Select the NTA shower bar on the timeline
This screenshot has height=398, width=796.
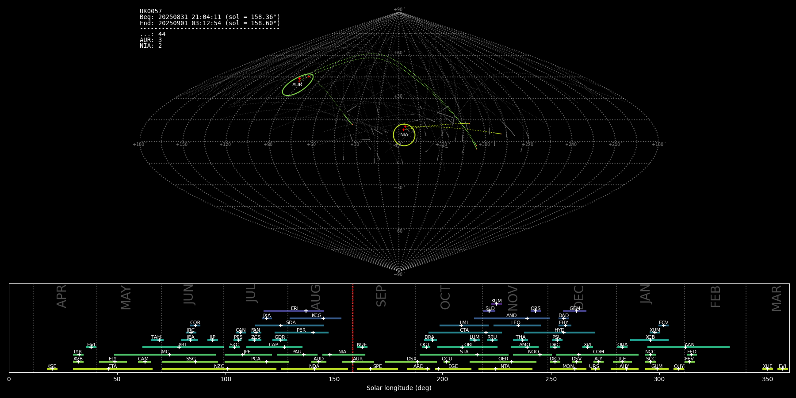point(505,369)
